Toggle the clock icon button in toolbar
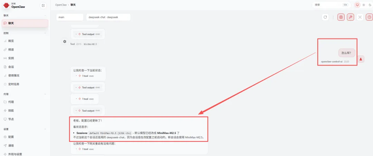Image resolution: width=373 pixels, height=156 pixels. pos(370,17)
